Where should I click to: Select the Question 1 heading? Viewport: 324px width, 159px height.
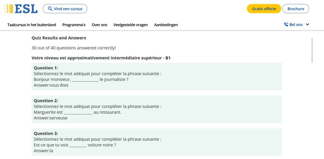[46, 68]
